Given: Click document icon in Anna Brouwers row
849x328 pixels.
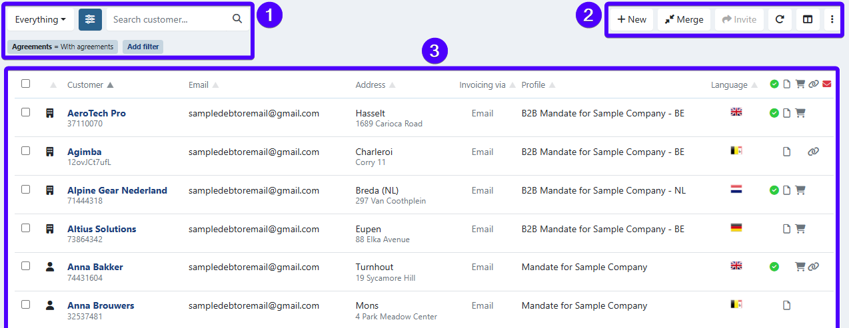Looking at the screenshot, I should click(x=787, y=305).
